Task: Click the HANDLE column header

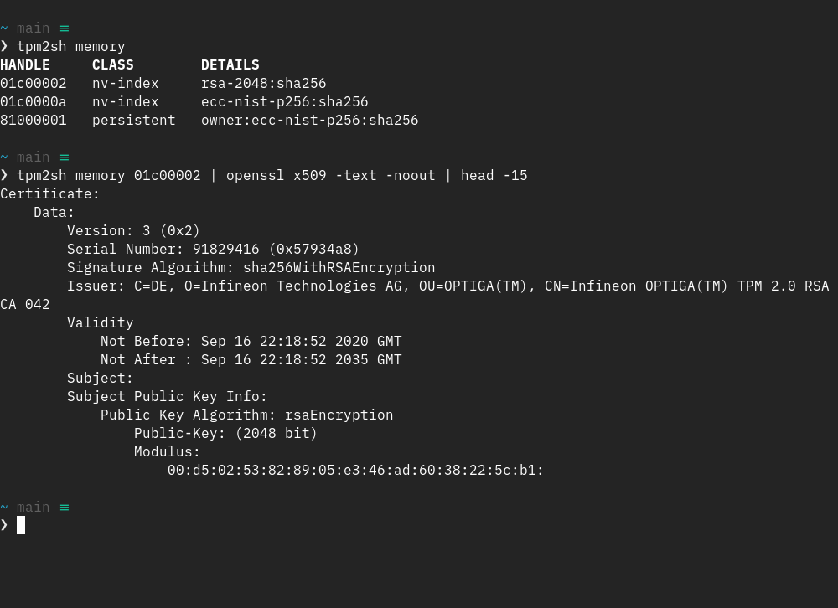Action: [25, 65]
